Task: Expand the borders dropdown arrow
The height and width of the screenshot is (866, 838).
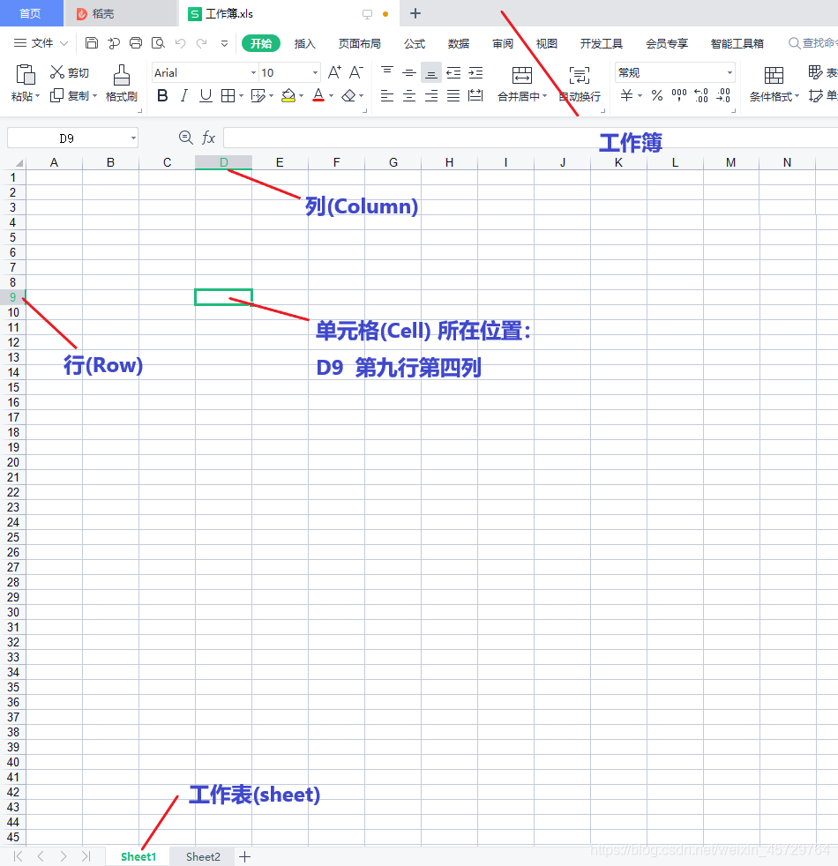Action: (242, 96)
